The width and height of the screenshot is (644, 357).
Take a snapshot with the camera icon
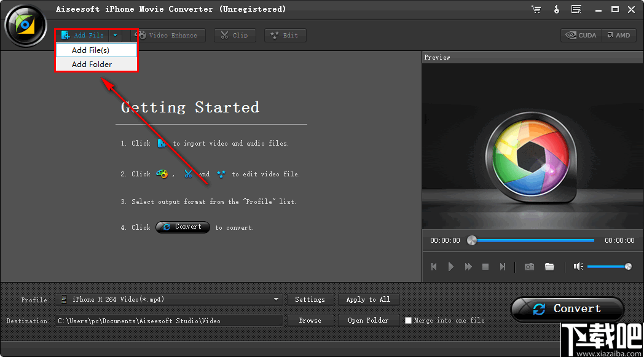[x=530, y=267]
